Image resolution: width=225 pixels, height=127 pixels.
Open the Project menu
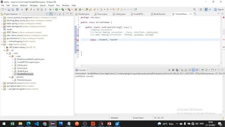(x=51, y=5)
